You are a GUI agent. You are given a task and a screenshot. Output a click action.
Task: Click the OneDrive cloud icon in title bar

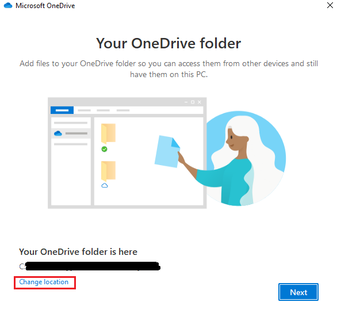point(8,5)
